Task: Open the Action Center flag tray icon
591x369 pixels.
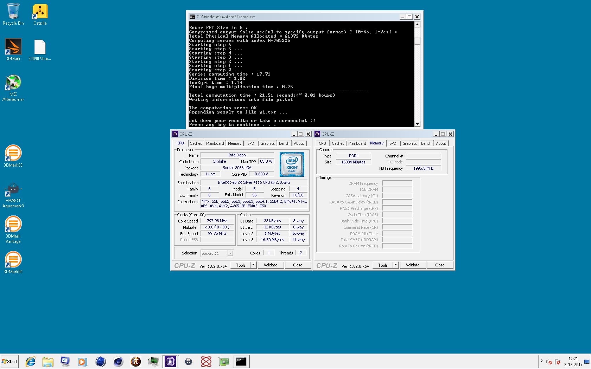Action: pyautogui.click(x=558, y=362)
